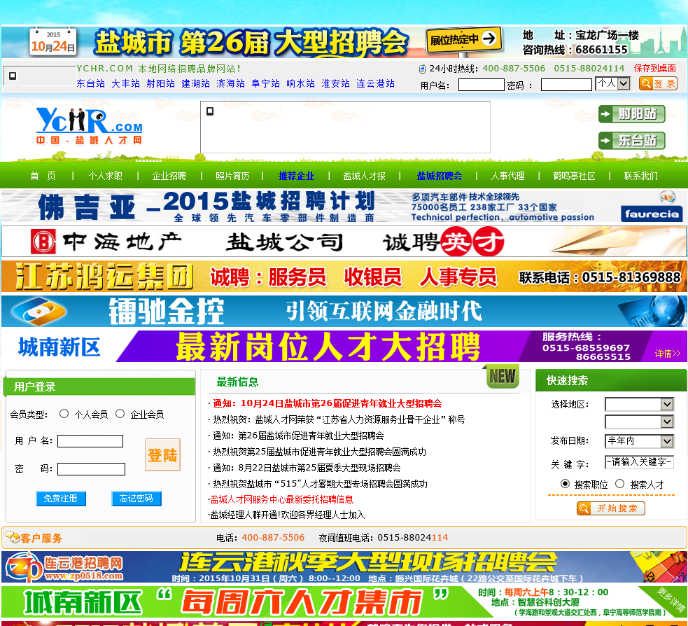Open the first 选择地区 dropdown
This screenshot has height=626, width=688.
pos(639,404)
